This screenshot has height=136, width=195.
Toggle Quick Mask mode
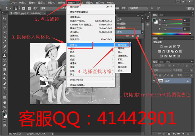5,120
